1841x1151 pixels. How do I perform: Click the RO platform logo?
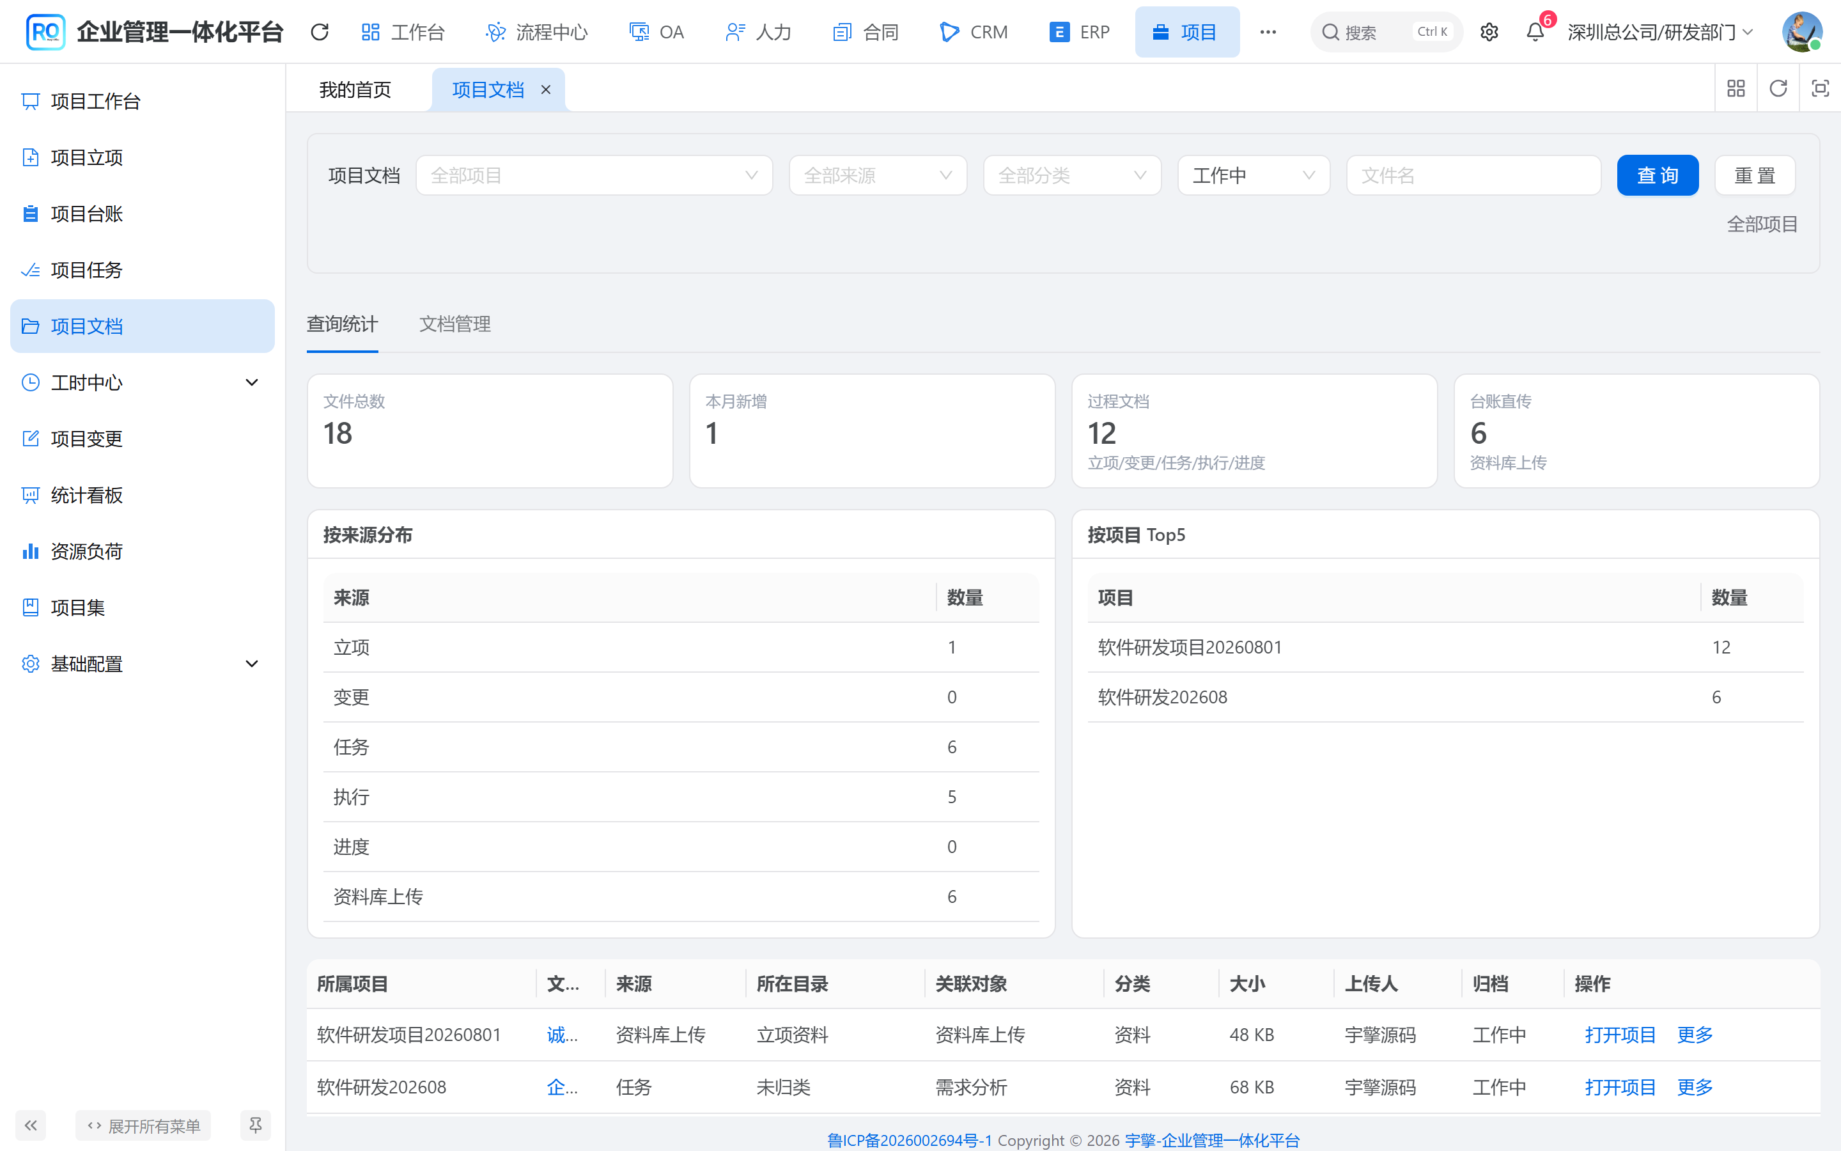click(x=45, y=32)
